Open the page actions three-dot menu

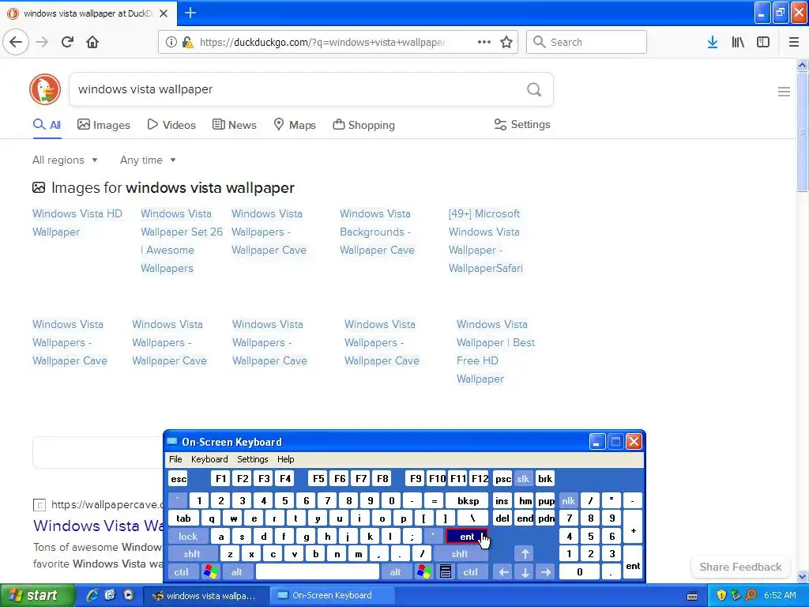[x=484, y=42]
